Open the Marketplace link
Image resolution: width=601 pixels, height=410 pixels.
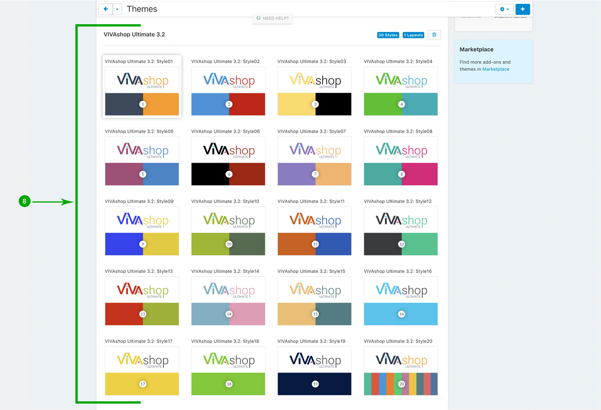pos(495,69)
